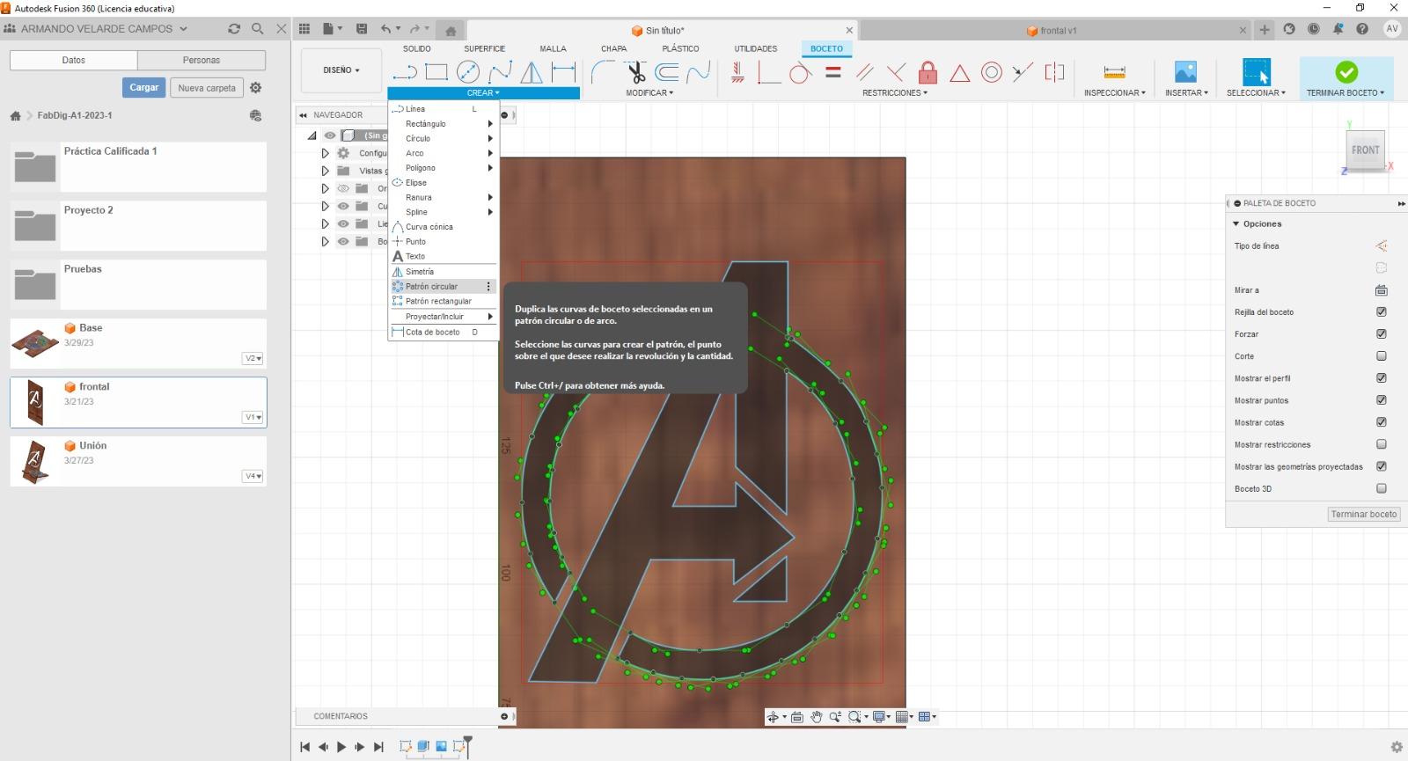The width and height of the screenshot is (1408, 761).
Task: Apply the Concentric constraint icon
Action: point(992,72)
